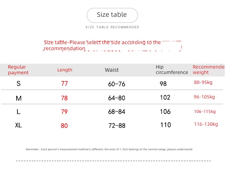Click the Size table pill button

coord(112,15)
